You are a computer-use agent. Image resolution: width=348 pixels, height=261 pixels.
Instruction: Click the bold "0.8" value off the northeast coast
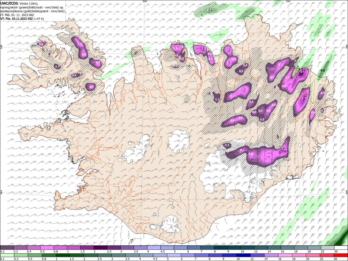[x=323, y=70]
